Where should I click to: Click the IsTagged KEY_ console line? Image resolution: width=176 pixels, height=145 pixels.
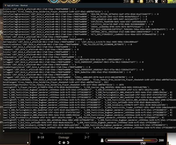(66, 59)
